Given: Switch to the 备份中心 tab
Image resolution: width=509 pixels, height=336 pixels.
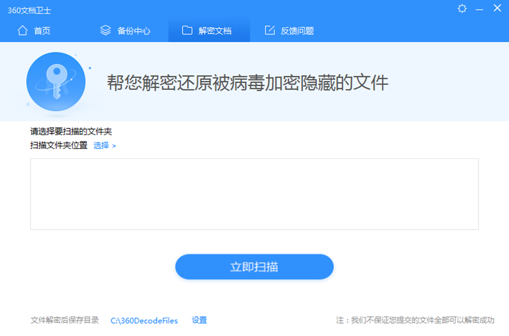Looking at the screenshot, I should 125,31.
